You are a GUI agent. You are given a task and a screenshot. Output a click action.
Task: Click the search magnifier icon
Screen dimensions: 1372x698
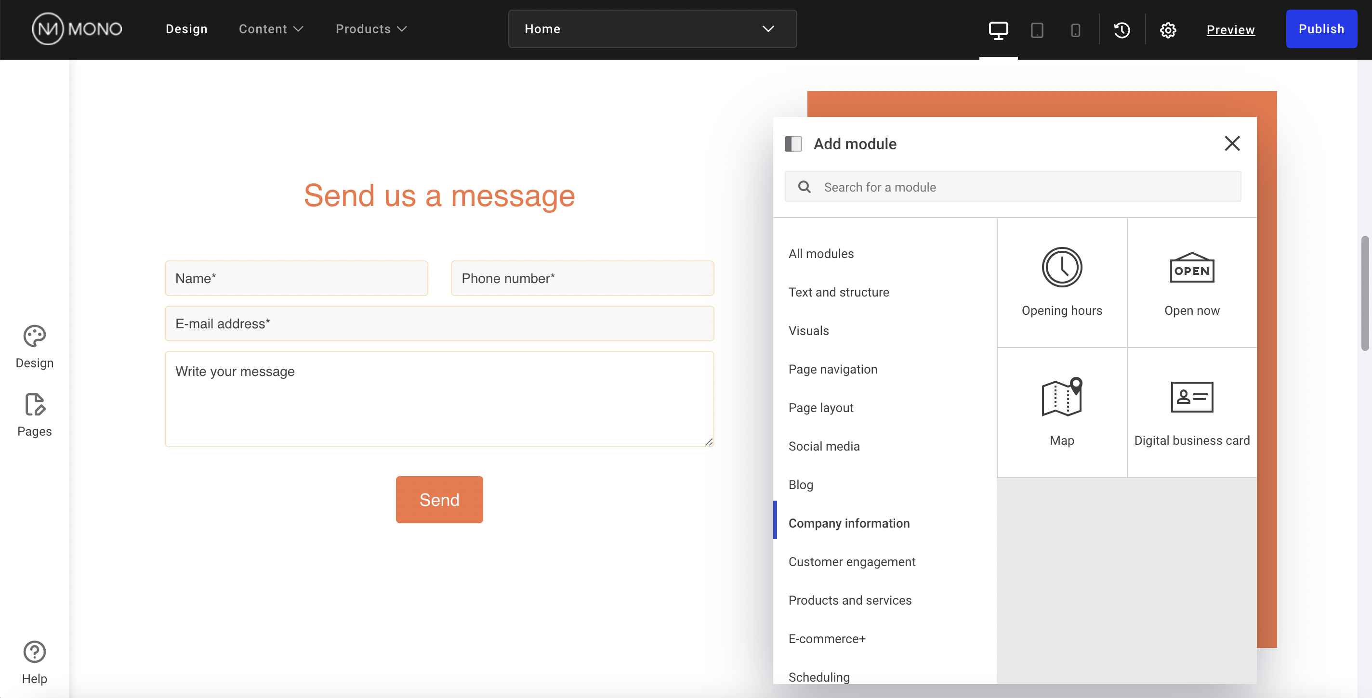[804, 187]
